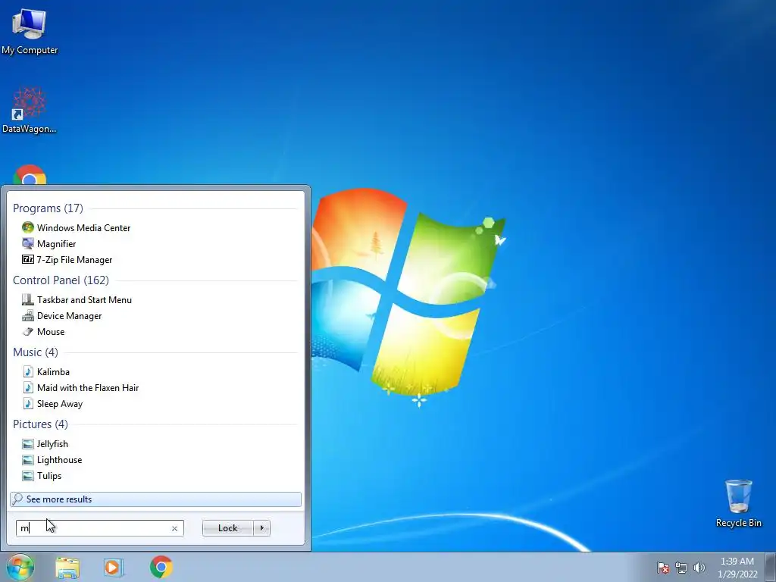Open the shutdown options arrow beside Lock
Image resolution: width=776 pixels, height=582 pixels.
(261, 528)
